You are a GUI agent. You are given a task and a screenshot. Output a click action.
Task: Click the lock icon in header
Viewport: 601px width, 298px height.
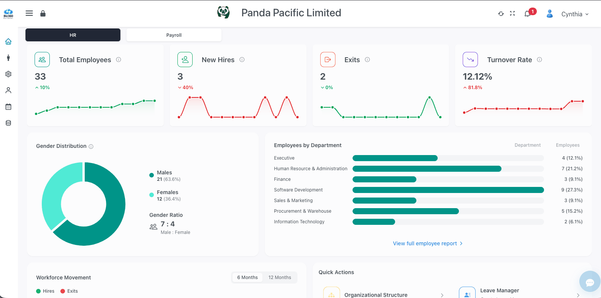[x=43, y=13]
